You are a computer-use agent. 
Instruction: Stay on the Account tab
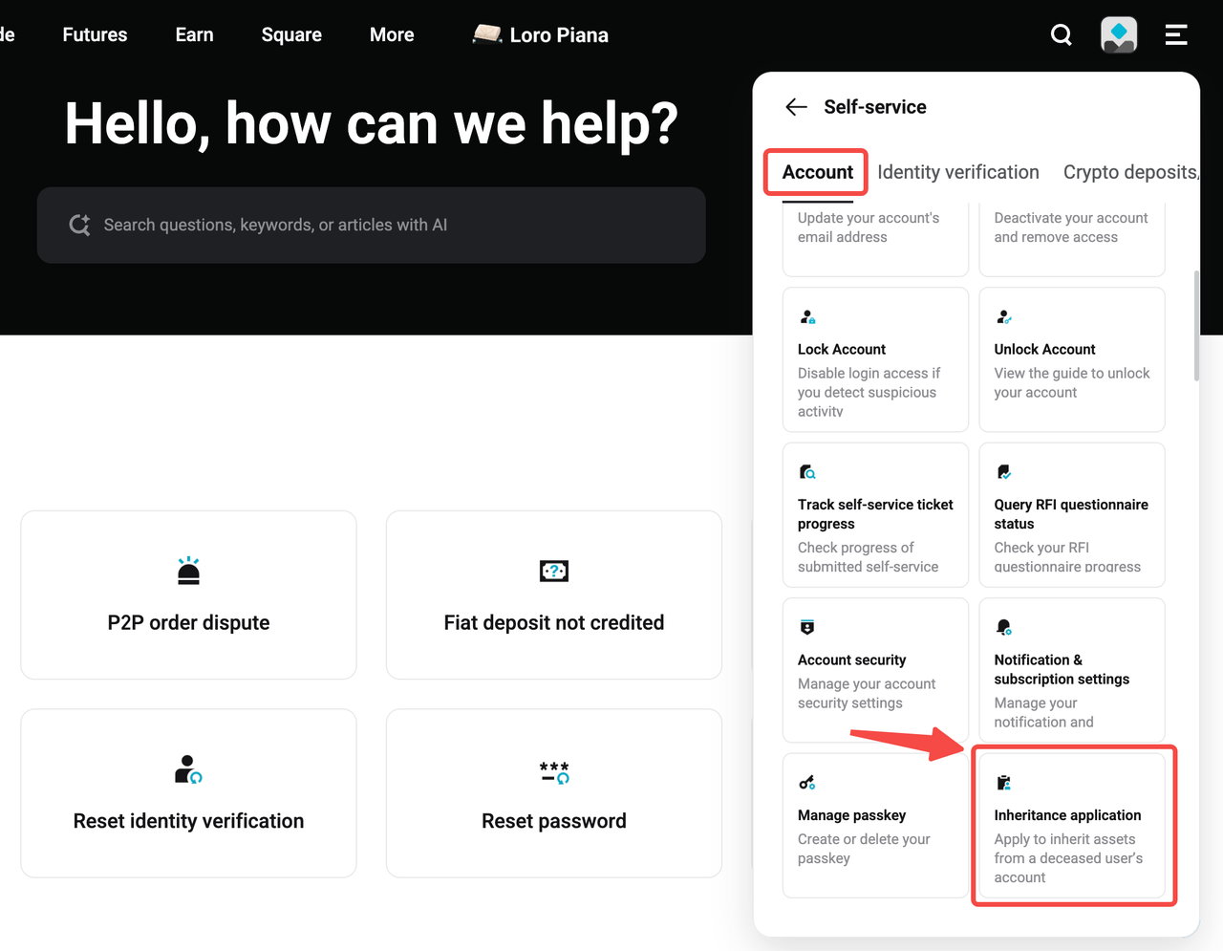coord(815,172)
